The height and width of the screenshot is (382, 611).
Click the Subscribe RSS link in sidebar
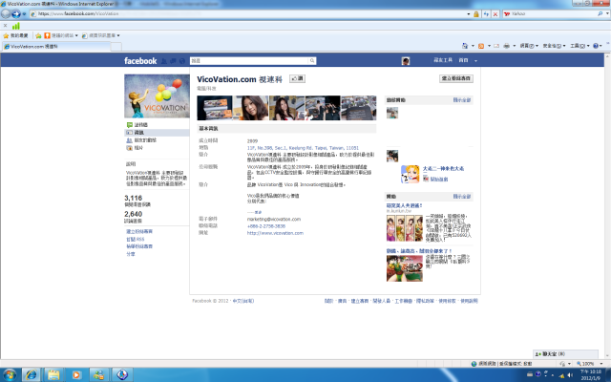[136, 239]
